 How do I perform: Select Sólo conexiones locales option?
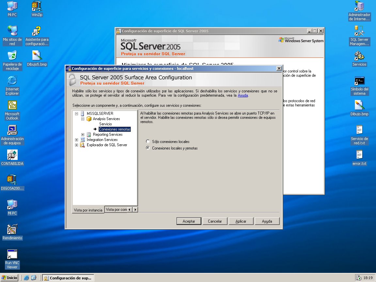click(x=148, y=141)
